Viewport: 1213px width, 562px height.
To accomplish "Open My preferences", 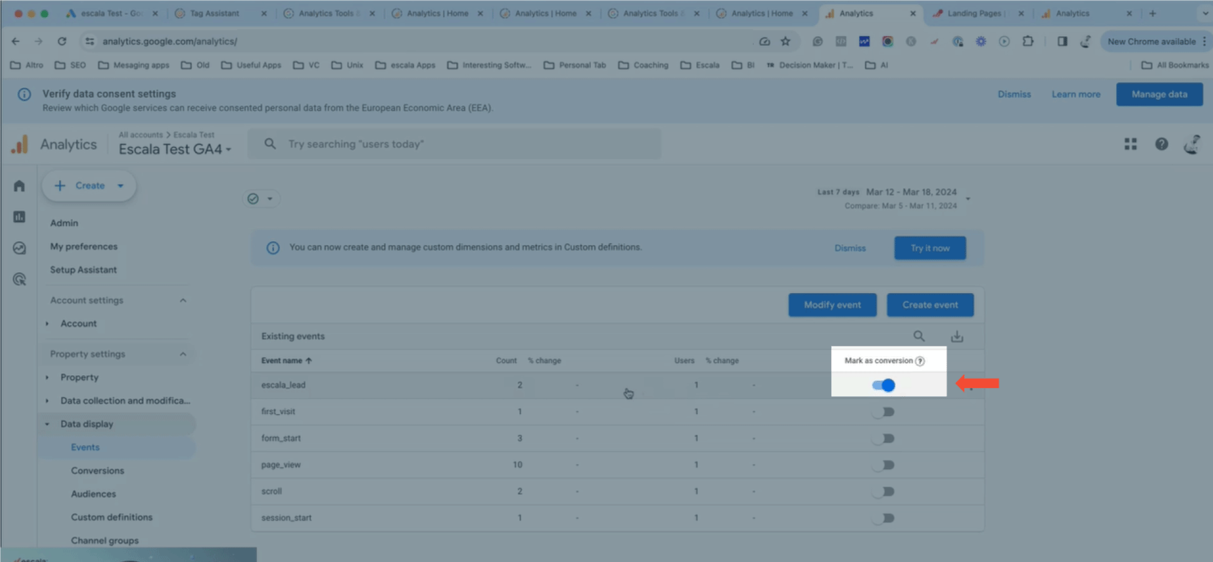I will coord(84,247).
